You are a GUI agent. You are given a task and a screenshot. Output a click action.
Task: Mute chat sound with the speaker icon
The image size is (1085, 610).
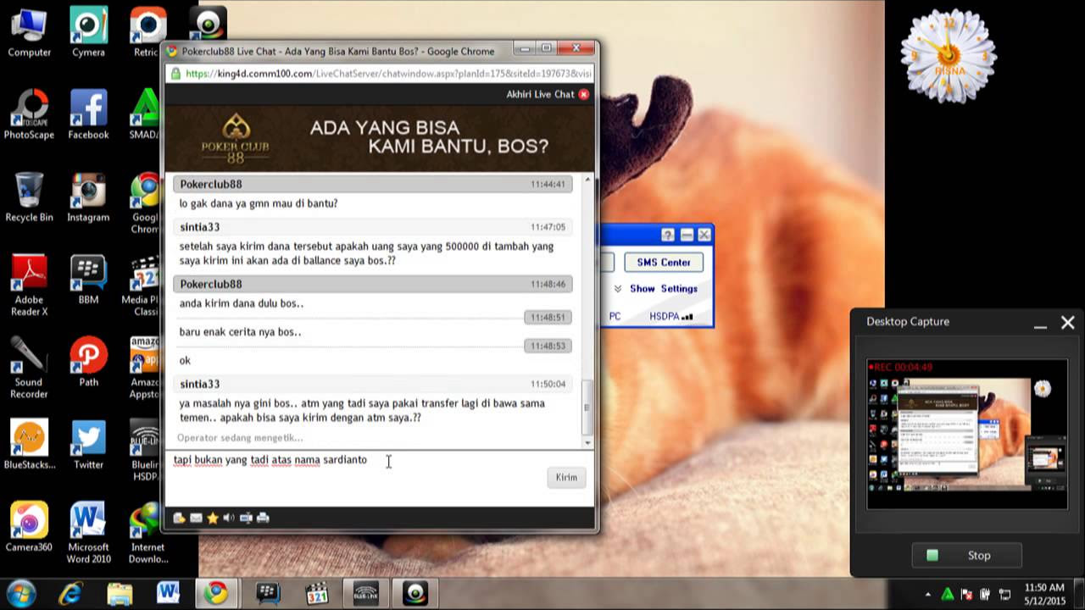229,518
